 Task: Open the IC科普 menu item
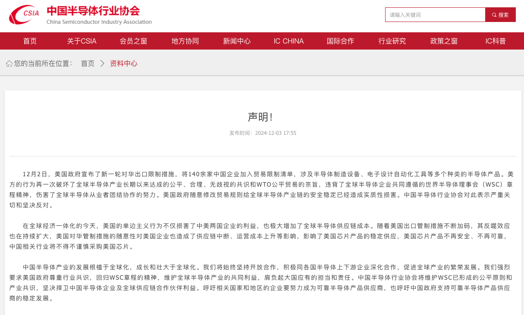496,41
